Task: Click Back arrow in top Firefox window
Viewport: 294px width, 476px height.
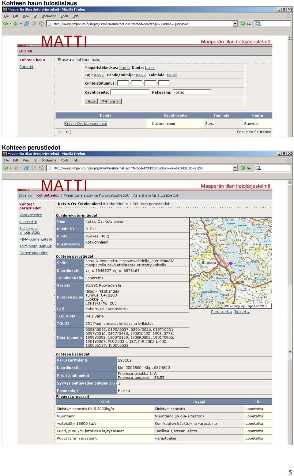Action: click(6, 24)
